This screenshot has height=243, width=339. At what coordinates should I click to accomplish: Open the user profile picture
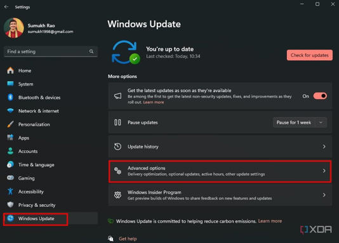click(x=14, y=28)
